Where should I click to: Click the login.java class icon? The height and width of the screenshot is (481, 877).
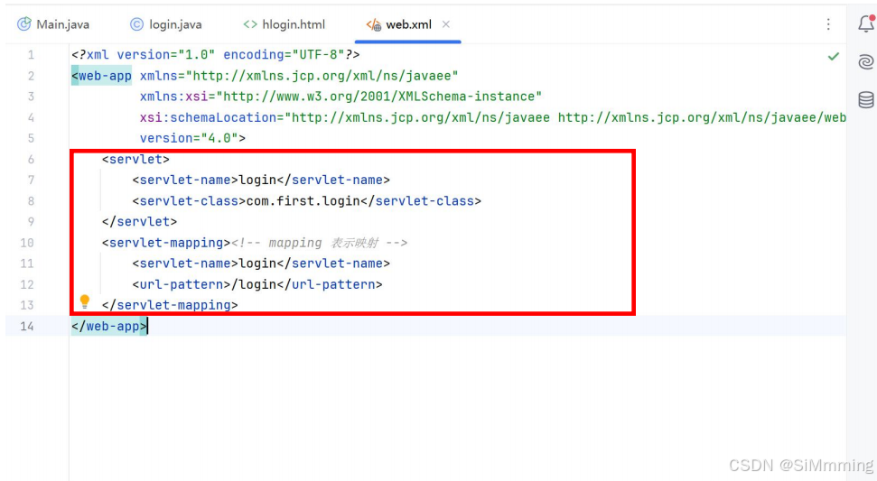click(136, 24)
